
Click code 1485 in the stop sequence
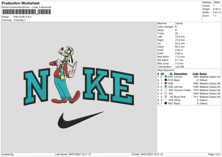pos(196,83)
